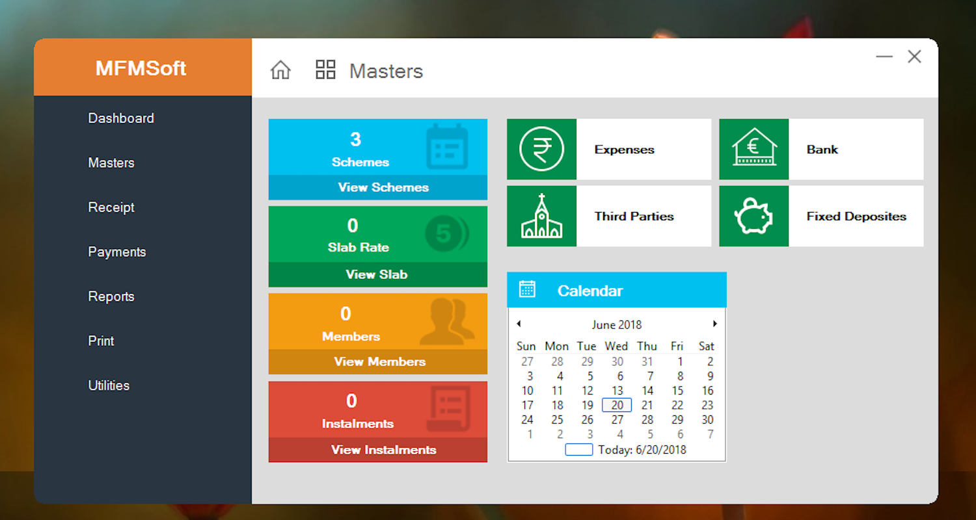The width and height of the screenshot is (976, 520).
Task: Open Expenses via the rupee icon
Action: tap(541, 149)
